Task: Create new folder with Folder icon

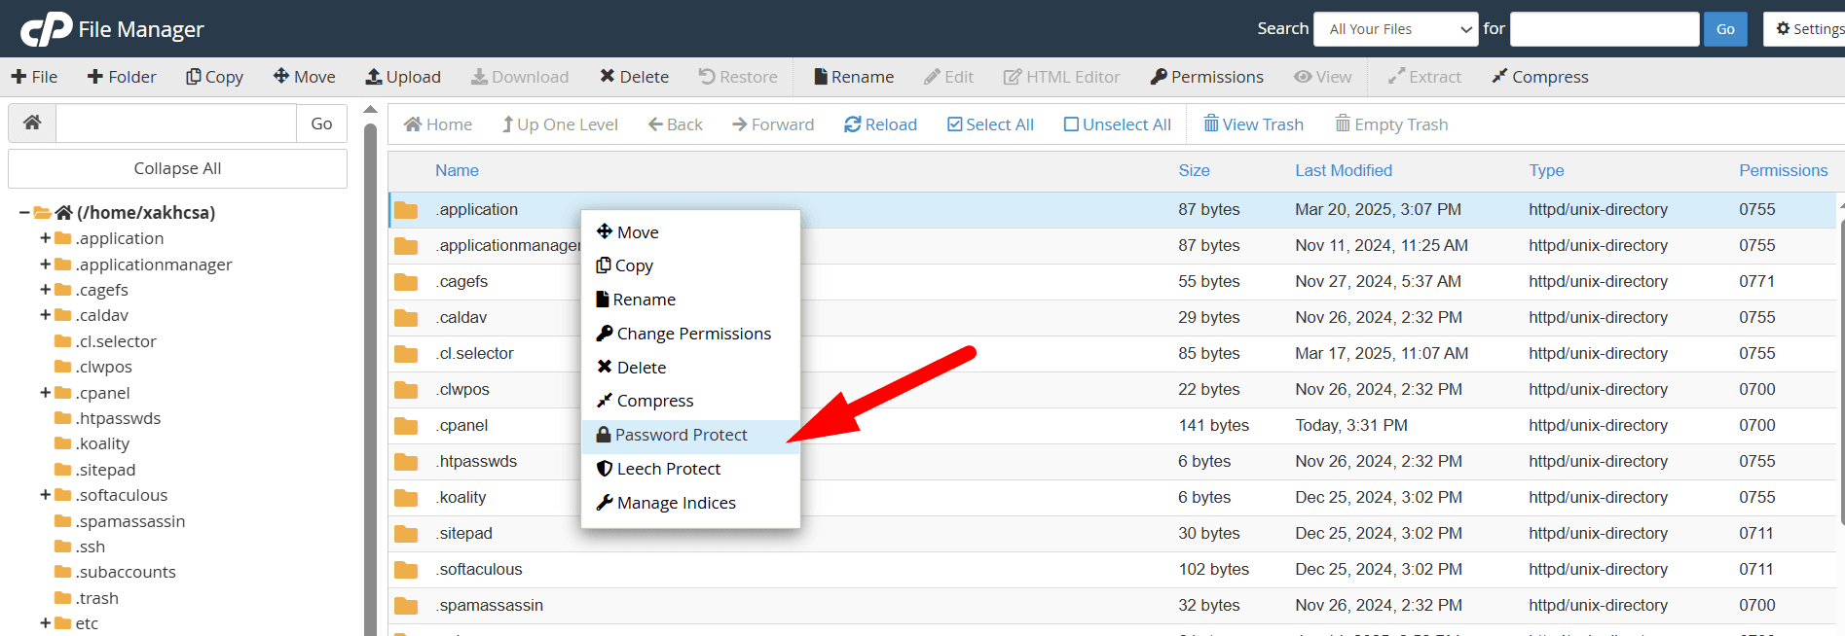Action: tap(95, 77)
